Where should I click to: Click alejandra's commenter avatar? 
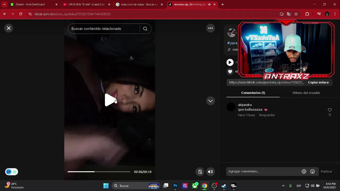pyautogui.click(x=231, y=107)
